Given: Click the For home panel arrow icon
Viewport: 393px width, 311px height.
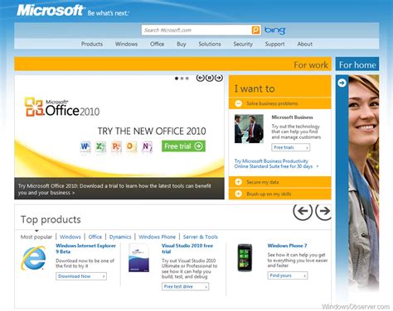Looking at the screenshot, I should pyautogui.click(x=342, y=83).
